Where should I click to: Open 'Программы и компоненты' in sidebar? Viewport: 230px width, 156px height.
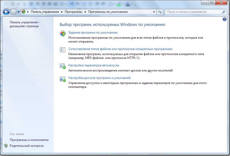[x=29, y=140]
